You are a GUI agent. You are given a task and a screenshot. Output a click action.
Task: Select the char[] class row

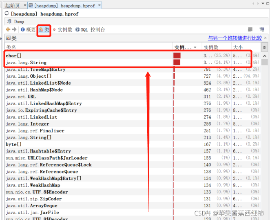[133, 56]
